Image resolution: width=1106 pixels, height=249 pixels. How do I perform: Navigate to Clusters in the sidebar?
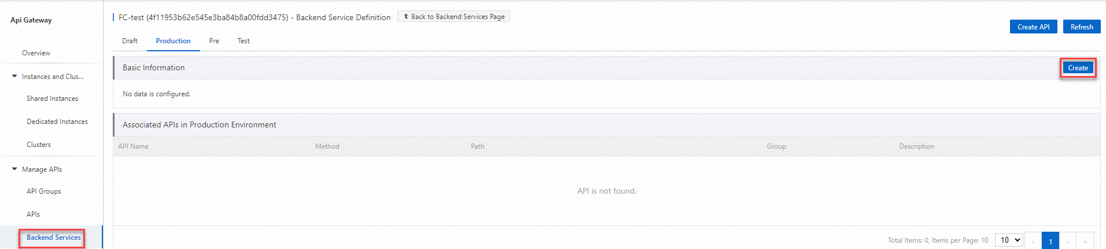coord(39,145)
